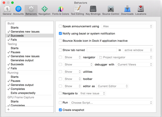Switch to Navigation preferences
The width and height of the screenshot is (162, 117).
tap(44, 10)
